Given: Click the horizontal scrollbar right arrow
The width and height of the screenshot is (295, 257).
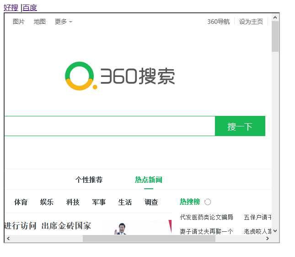Looking at the screenshot, I should click(x=268, y=238).
